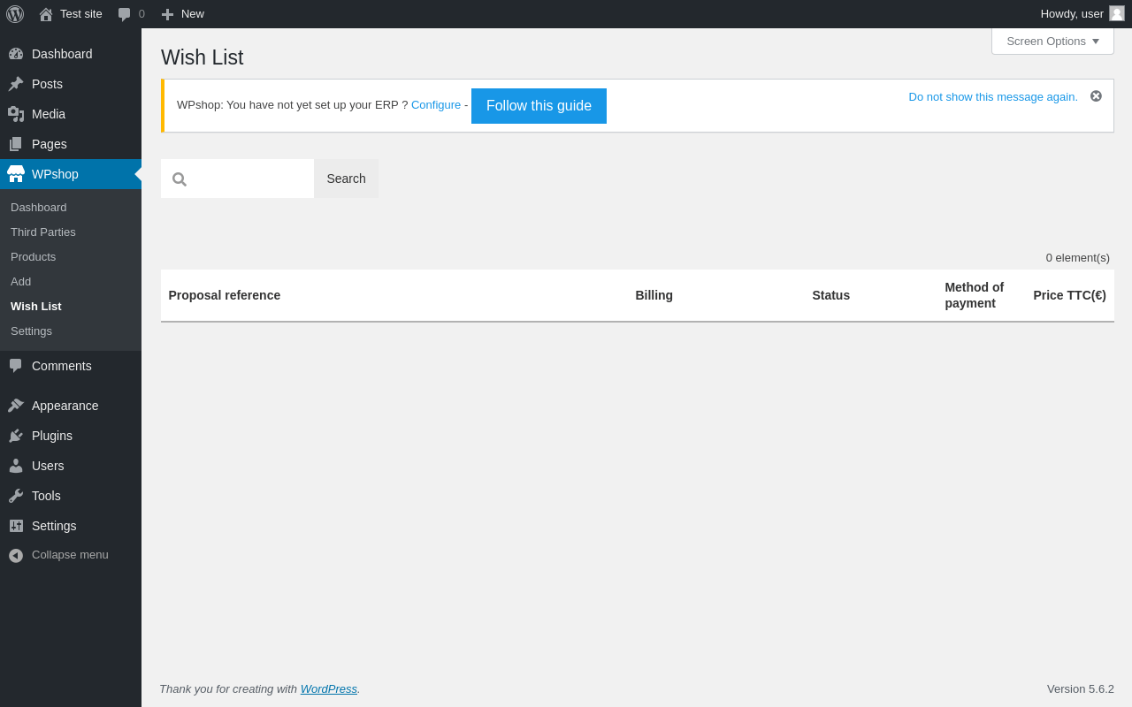Click the Comments speech bubble sidebar icon
1132x707 pixels.
16,366
